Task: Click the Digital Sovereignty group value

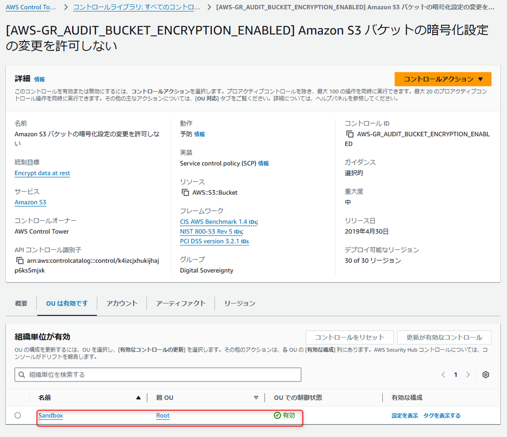Action: (206, 270)
